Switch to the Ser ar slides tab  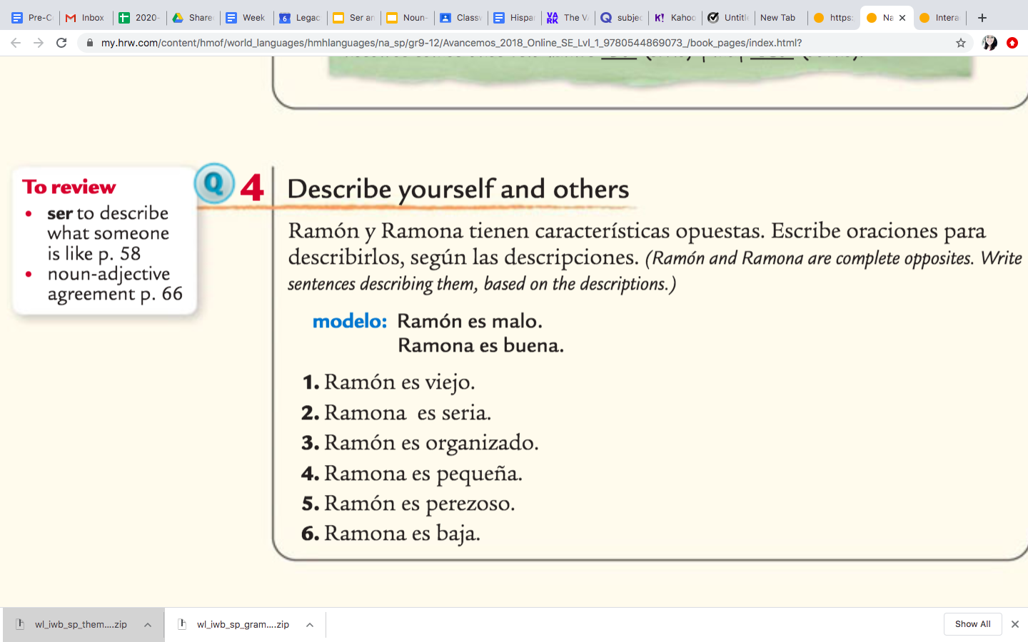coord(353,18)
